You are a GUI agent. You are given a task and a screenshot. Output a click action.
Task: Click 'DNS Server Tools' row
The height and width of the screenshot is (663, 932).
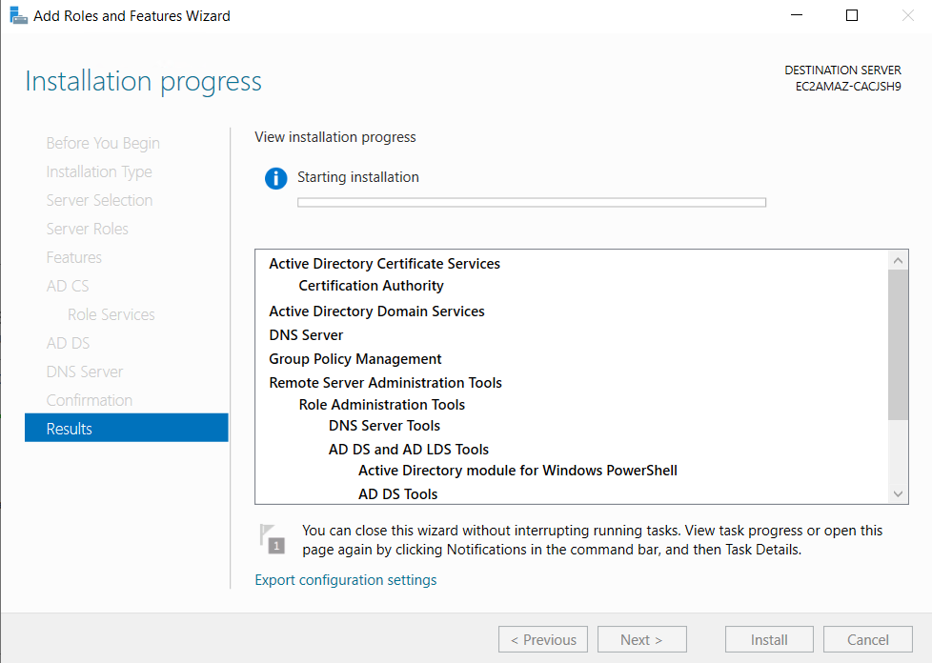coord(384,426)
